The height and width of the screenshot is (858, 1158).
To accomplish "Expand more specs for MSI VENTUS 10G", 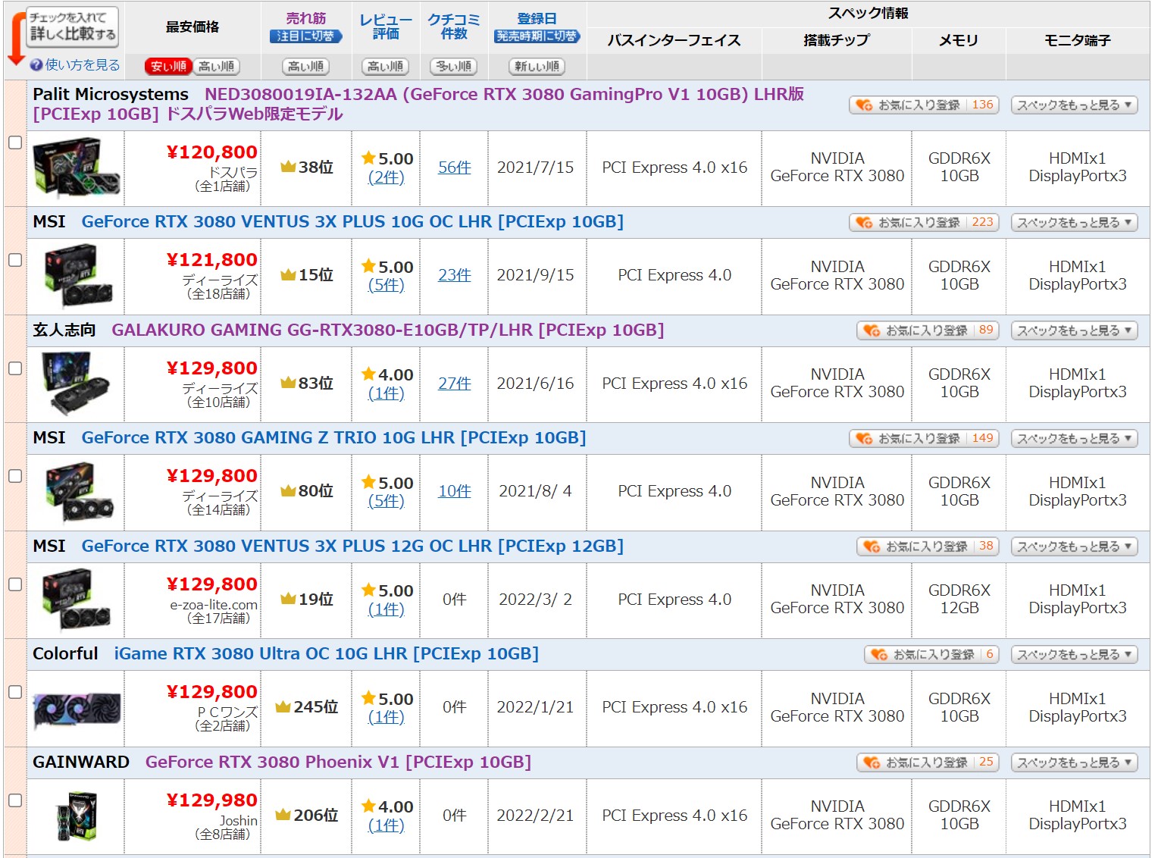I will point(1075,223).
